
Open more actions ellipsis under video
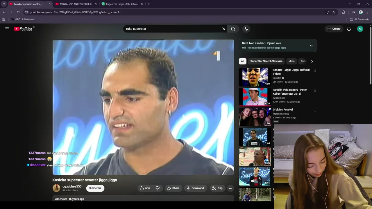(230, 188)
